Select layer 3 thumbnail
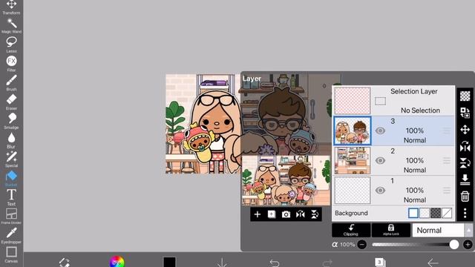The image size is (475, 267). [x=353, y=131]
